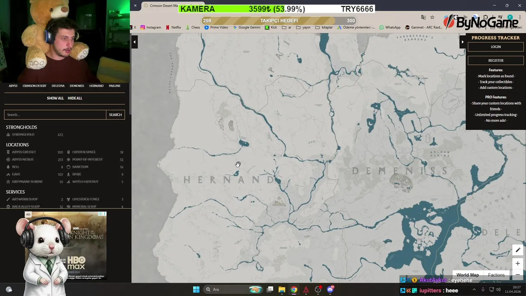The width and height of the screenshot is (526, 296).
Task: Open the 'yayın' bookmarks folder
Action: tap(303, 28)
